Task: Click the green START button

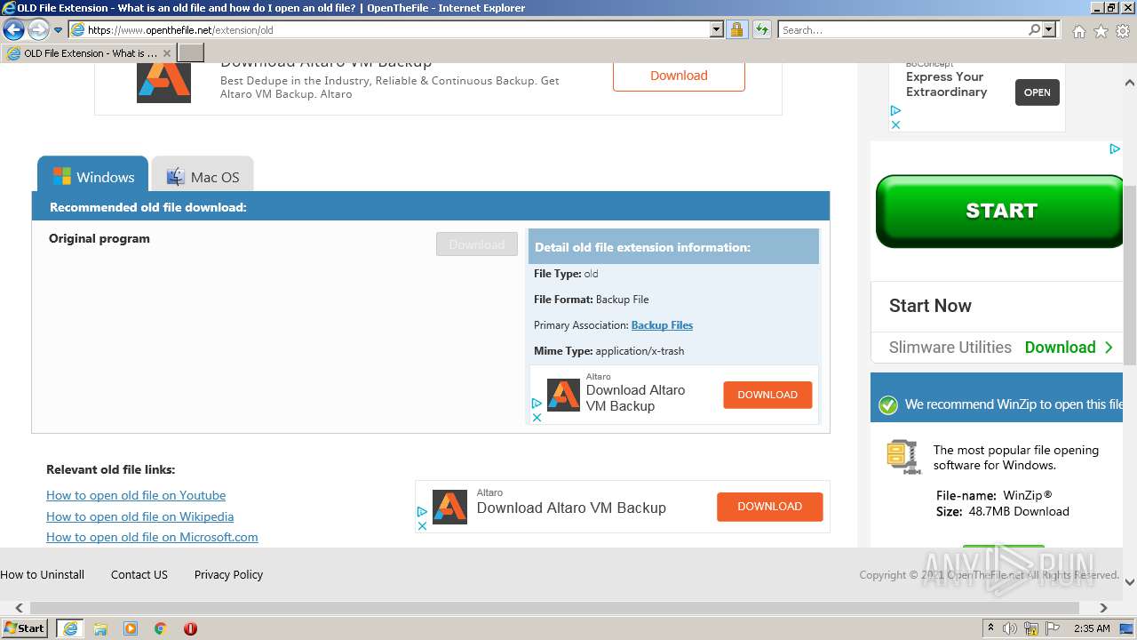Action: [x=1000, y=211]
